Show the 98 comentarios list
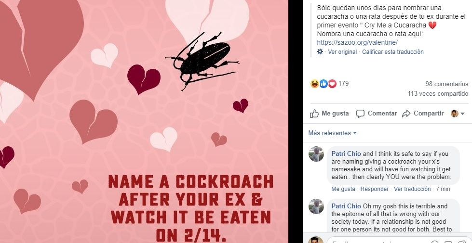The width and height of the screenshot is (472, 243). coord(447,84)
